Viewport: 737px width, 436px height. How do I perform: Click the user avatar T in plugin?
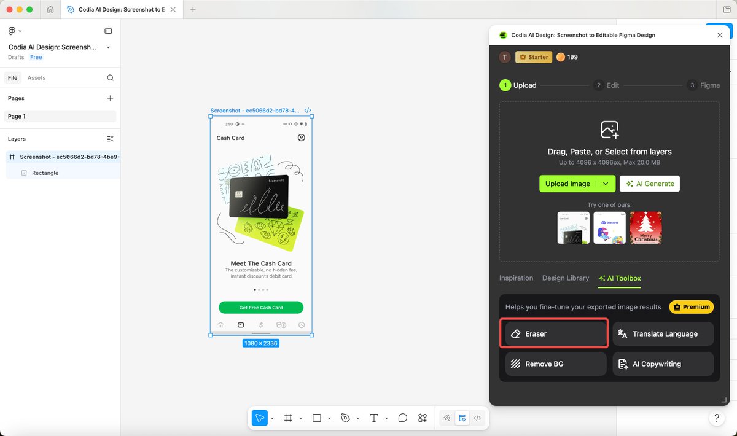[505, 57]
